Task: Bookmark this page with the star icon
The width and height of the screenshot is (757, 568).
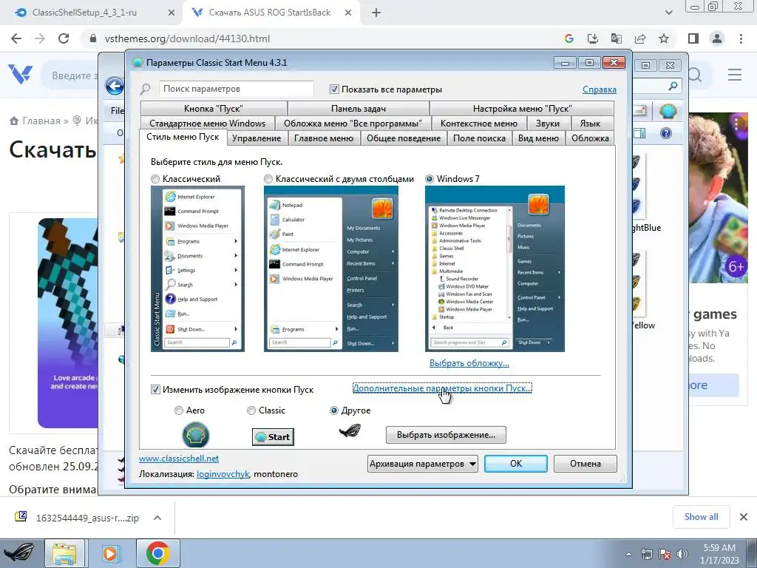Action: click(664, 38)
